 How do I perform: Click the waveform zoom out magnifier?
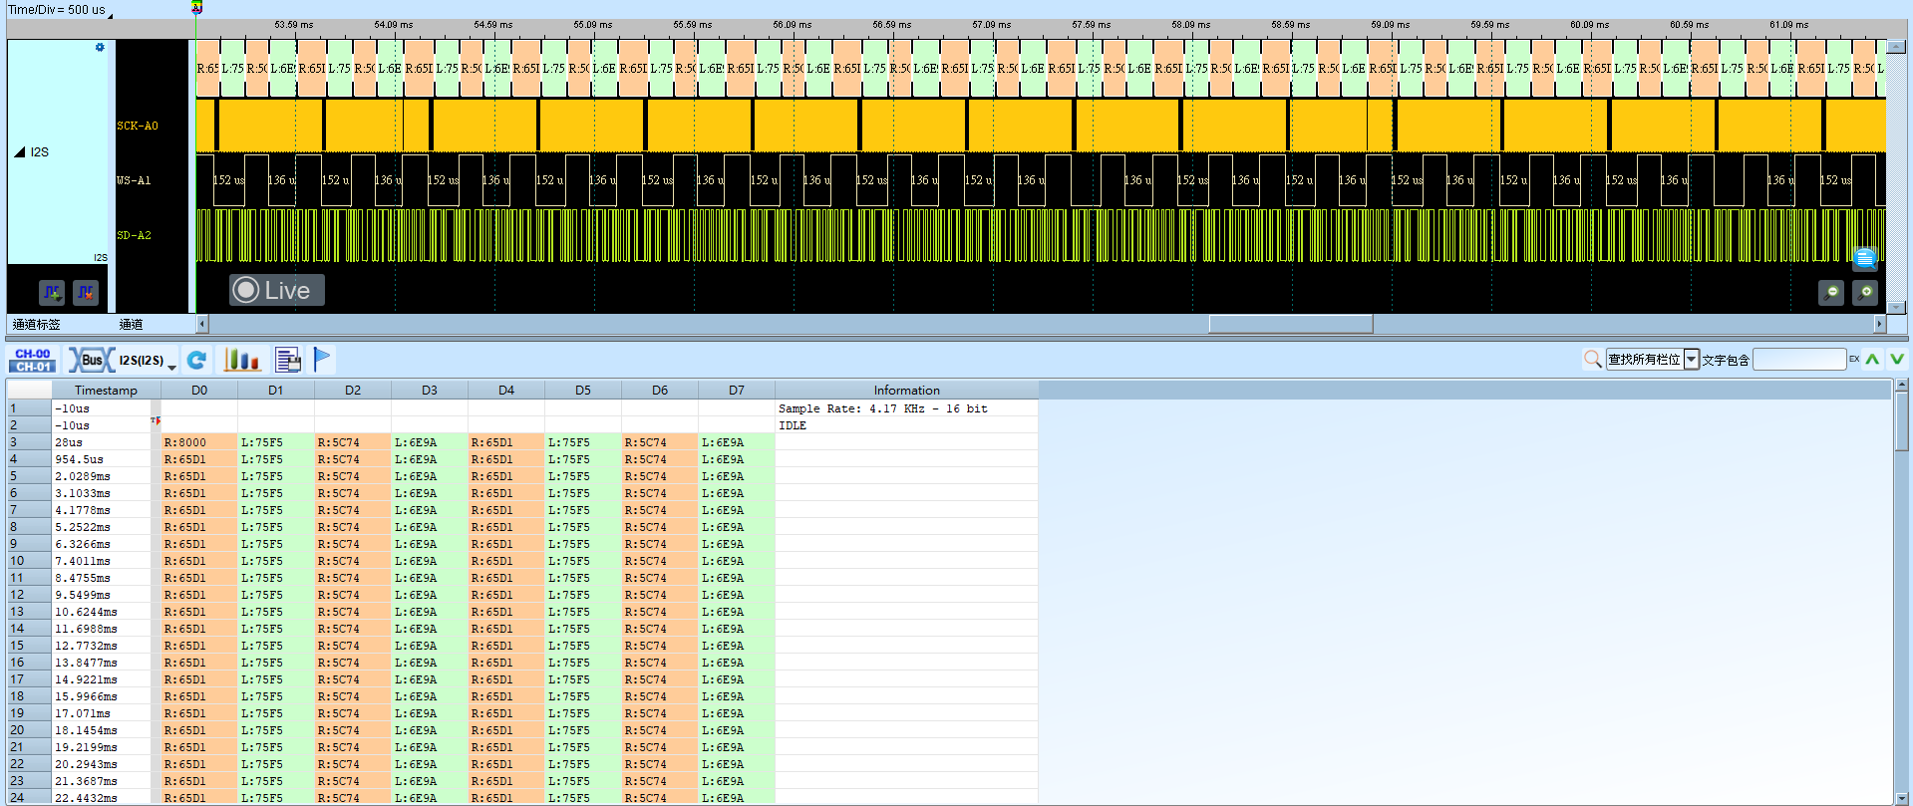click(1831, 292)
